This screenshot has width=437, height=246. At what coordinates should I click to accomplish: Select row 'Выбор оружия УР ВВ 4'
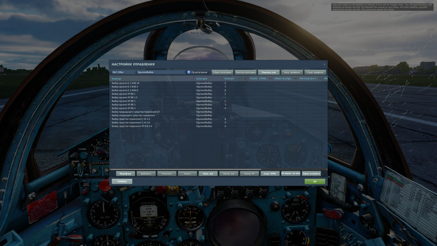click(x=218, y=108)
